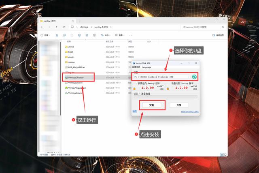Click the 2024/6/30 19:47 modified date cell
The height and width of the screenshot is (173, 259).
point(113,83)
